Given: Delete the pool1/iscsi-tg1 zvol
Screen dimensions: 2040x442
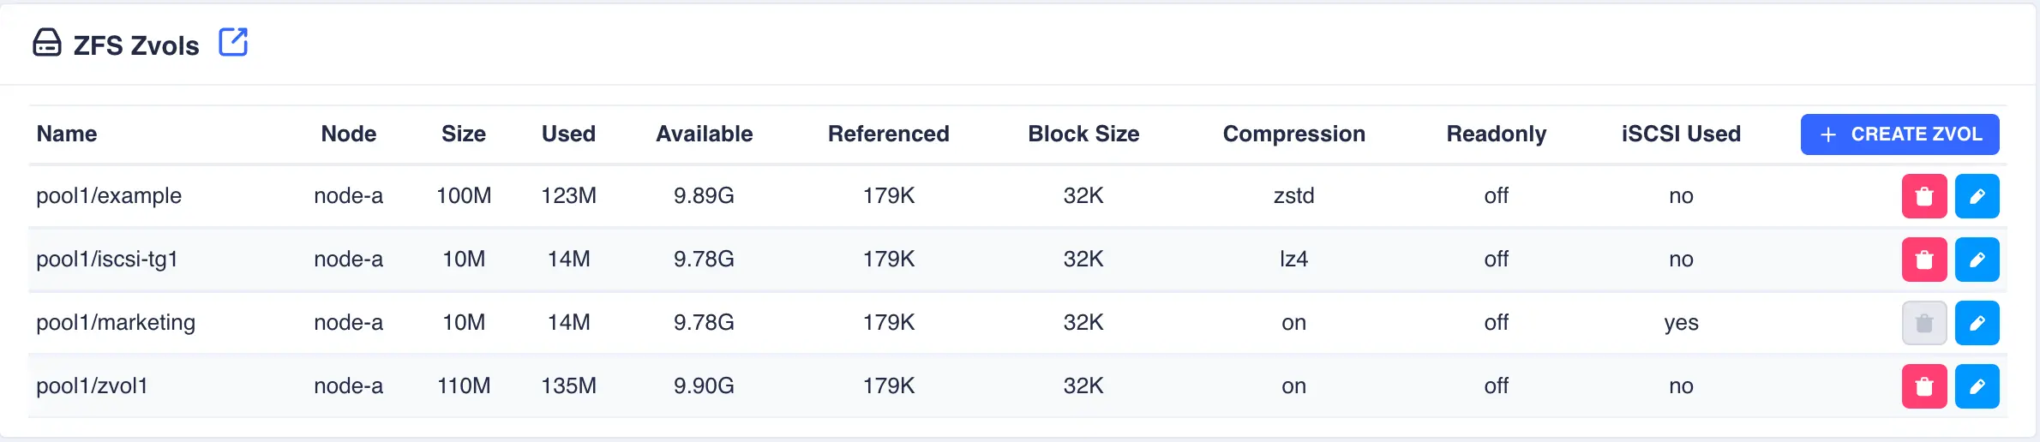Looking at the screenshot, I should [x=1924, y=260].
